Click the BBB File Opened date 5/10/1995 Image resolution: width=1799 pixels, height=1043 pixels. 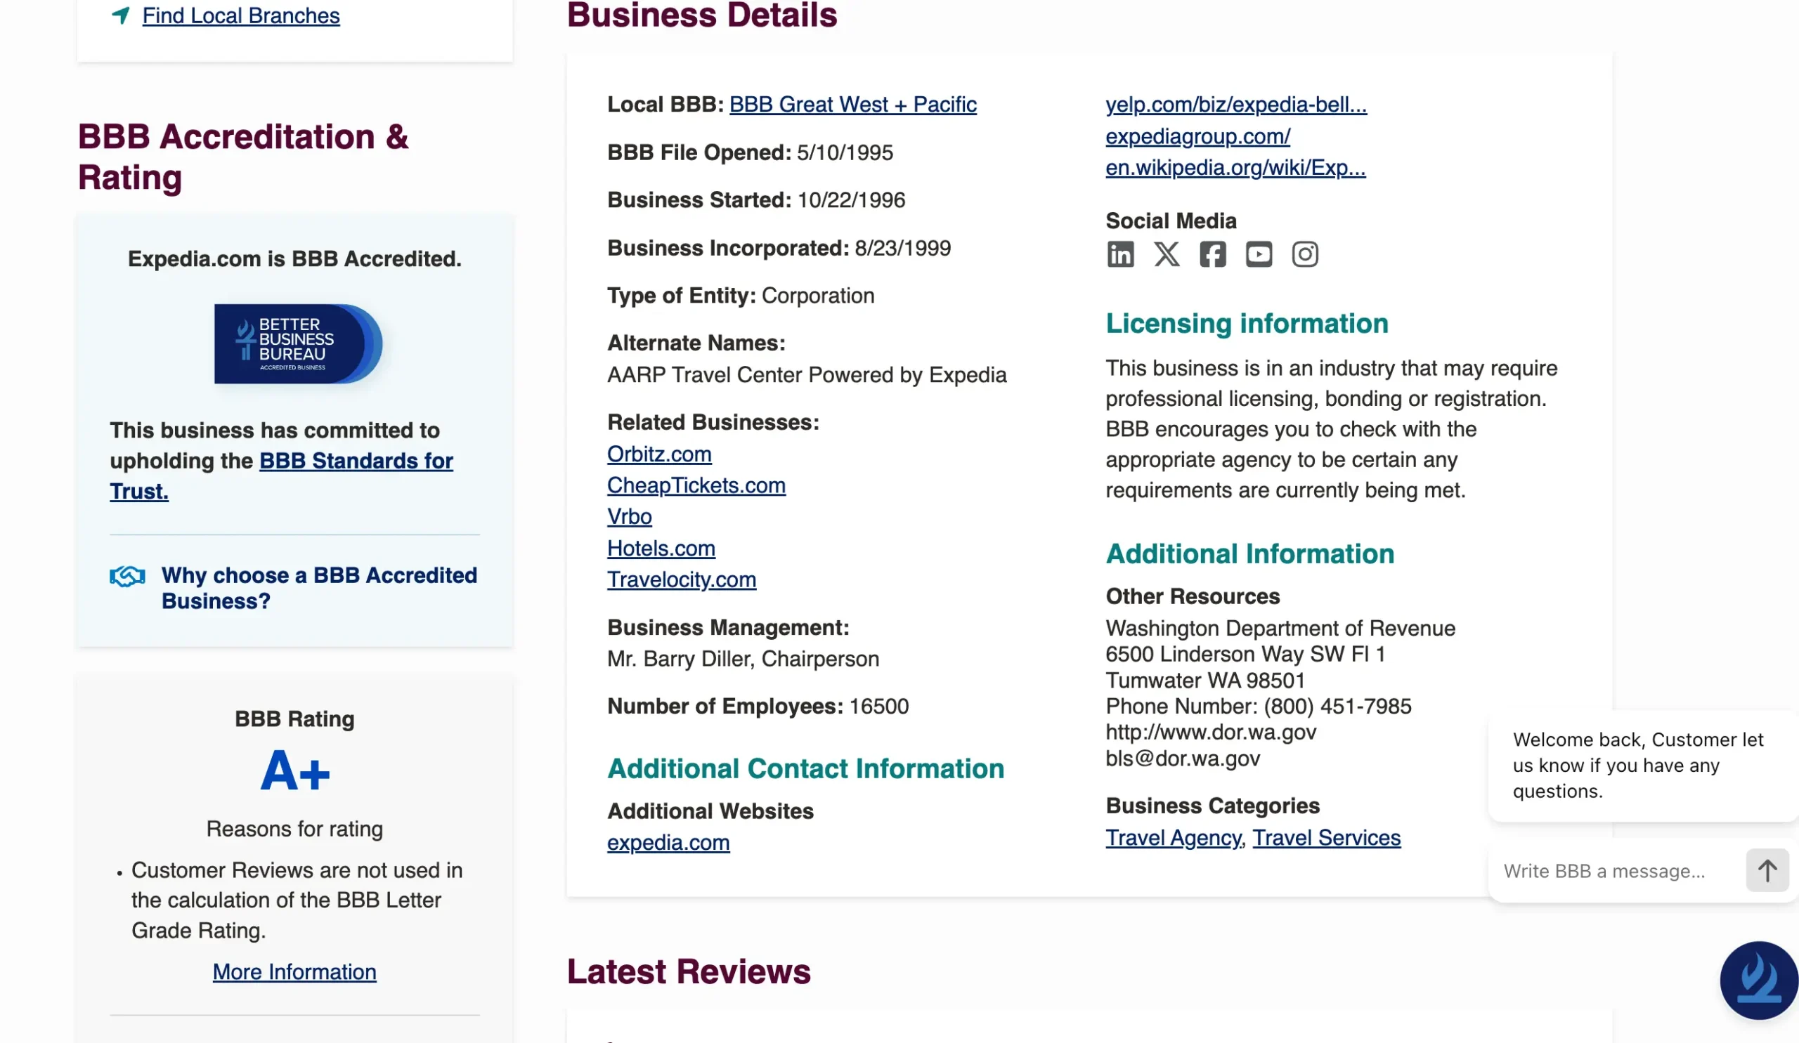845,152
